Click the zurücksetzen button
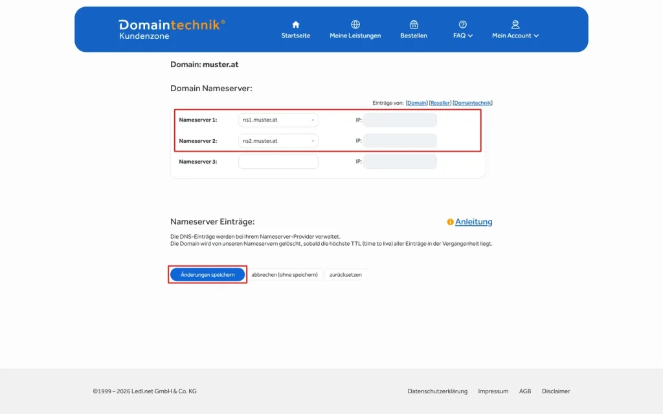Screen dimensions: 663x414 pos(346,274)
